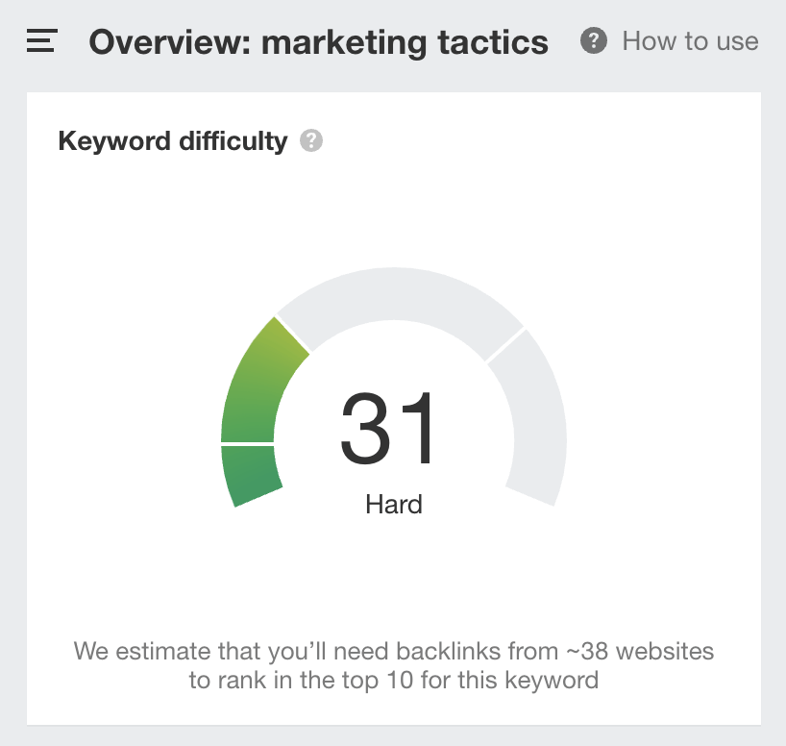
Task: Open the "How to use" link
Action: 690,41
